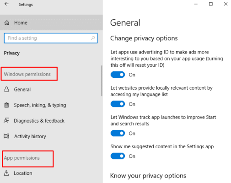The width and height of the screenshot is (231, 183).
Task: Click the Change privacy options heading
Action: (x=144, y=38)
